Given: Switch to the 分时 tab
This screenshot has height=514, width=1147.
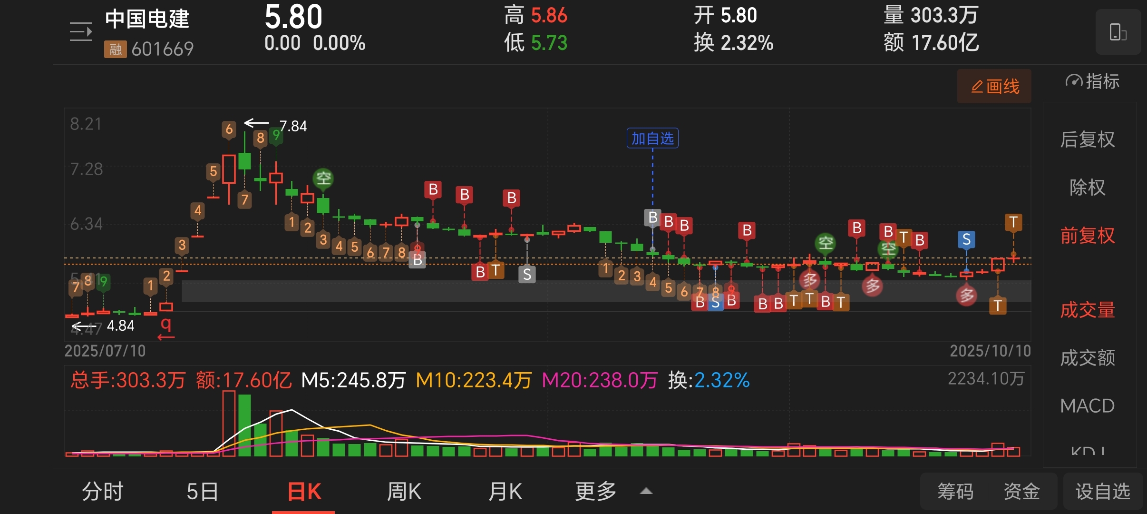Looking at the screenshot, I should click(x=102, y=491).
